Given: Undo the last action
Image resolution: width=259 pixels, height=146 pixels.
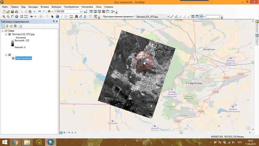Looking at the screenshot, I should pyautogui.click(x=40, y=12).
